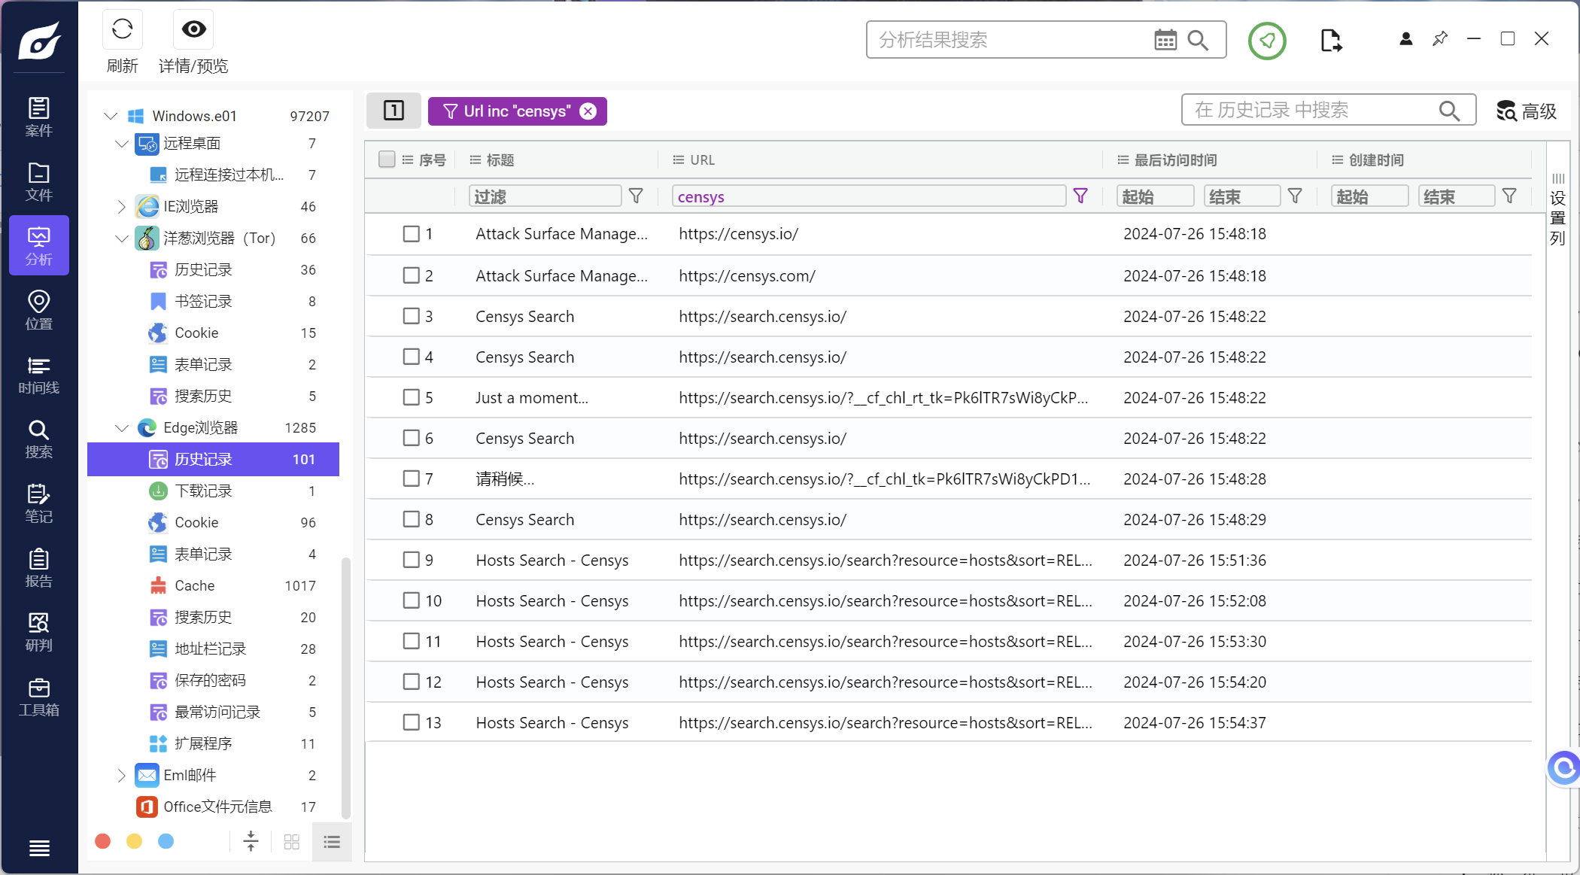Check the checkbox for row 11

click(x=411, y=641)
